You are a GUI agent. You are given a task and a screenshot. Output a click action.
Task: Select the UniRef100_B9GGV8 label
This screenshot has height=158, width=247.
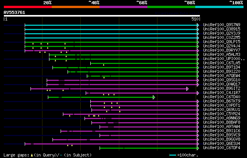(222, 140)
